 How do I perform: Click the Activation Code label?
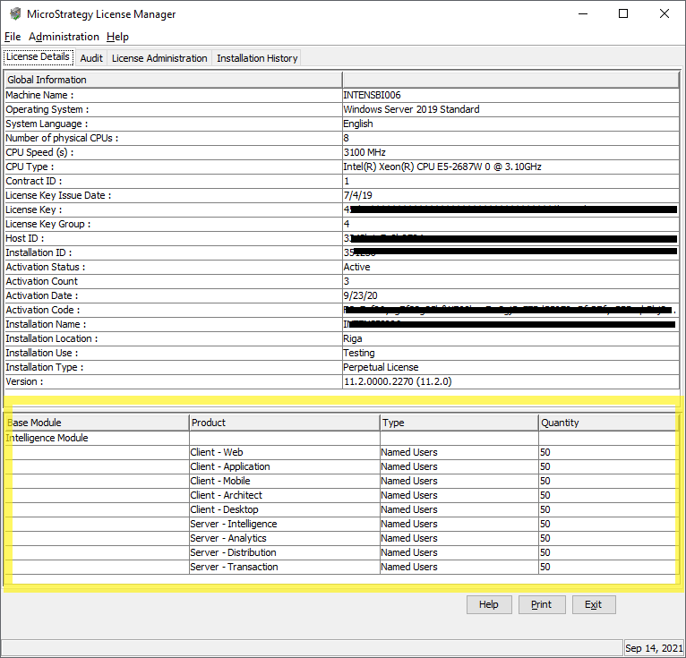(x=43, y=310)
